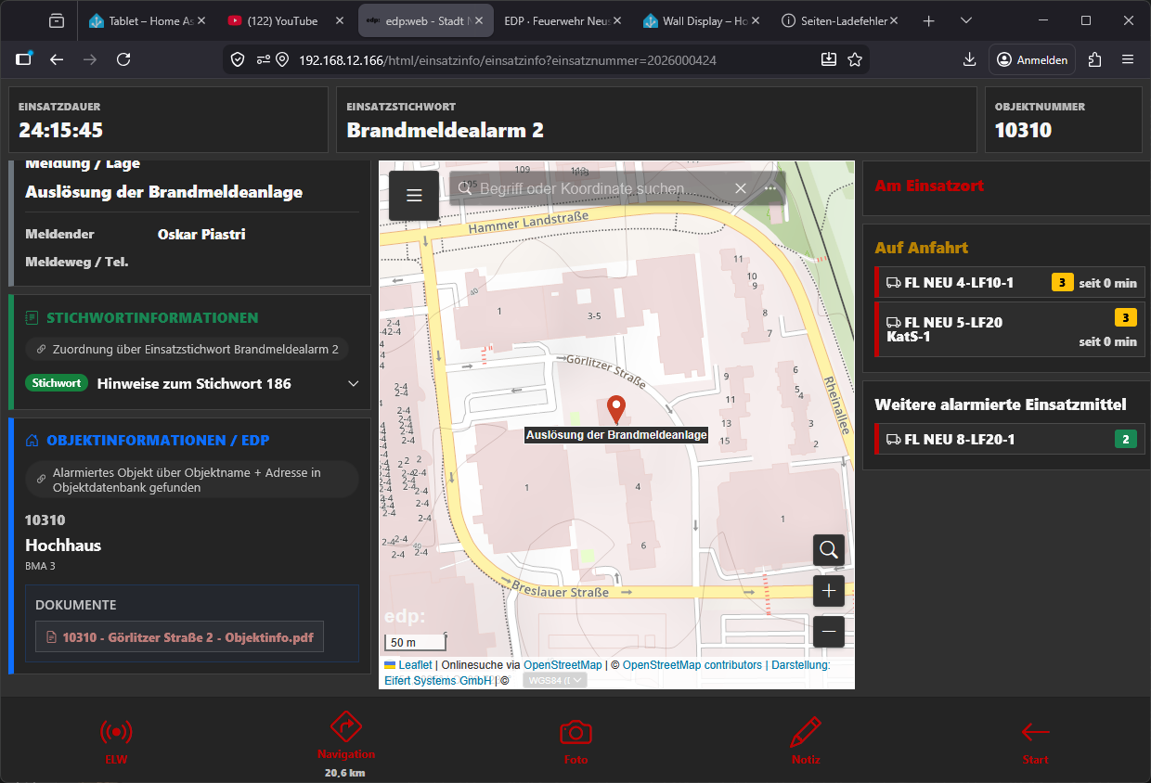Zoom in on the map with plus
The width and height of the screenshot is (1151, 783).
[x=829, y=591]
